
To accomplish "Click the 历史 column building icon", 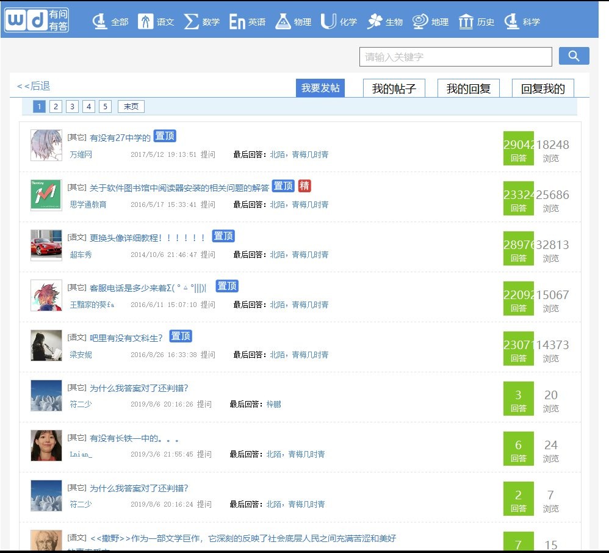I will click(x=466, y=21).
